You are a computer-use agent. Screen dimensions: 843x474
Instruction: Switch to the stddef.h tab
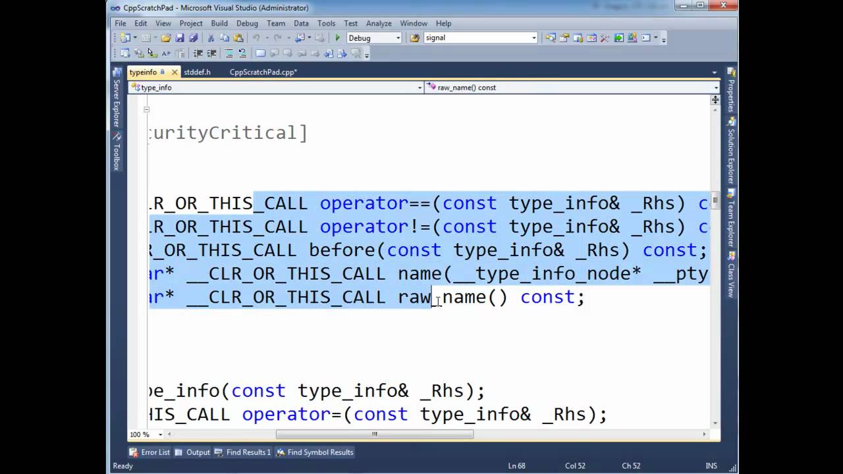pos(197,72)
